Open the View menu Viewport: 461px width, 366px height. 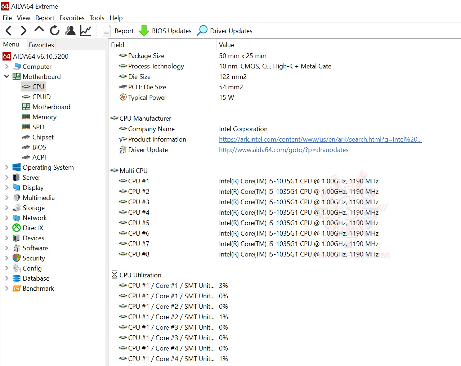click(x=23, y=18)
